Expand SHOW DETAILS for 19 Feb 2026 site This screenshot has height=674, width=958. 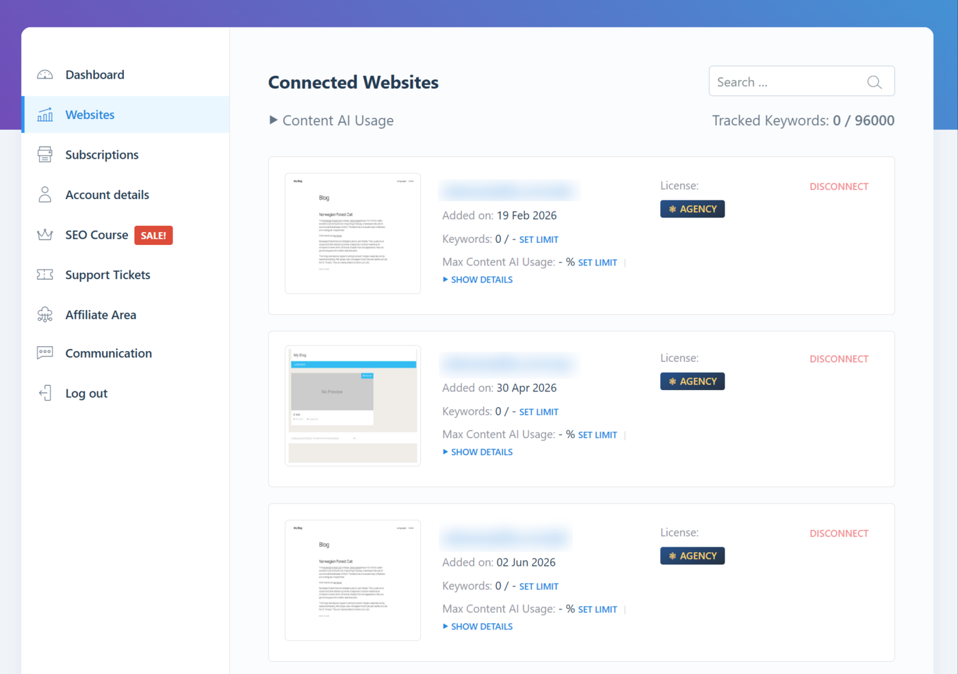coord(478,279)
